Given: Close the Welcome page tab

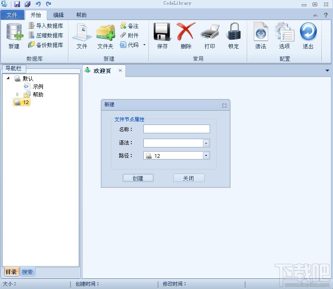Looking at the screenshot, I should coord(120,70).
